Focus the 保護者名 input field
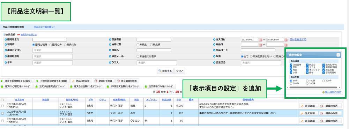This screenshot has width=349, height=129. [x=154, y=40]
